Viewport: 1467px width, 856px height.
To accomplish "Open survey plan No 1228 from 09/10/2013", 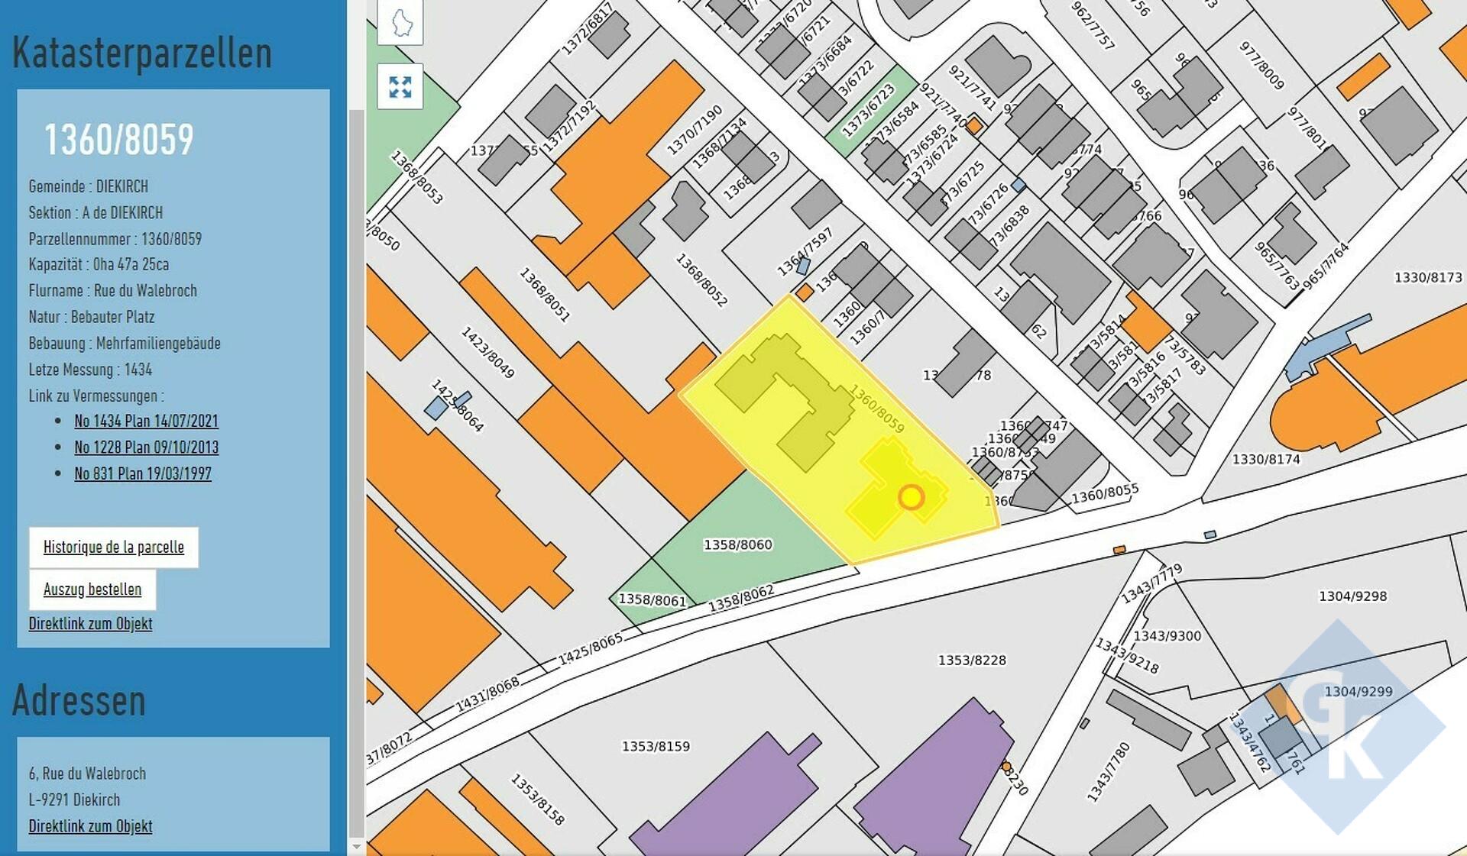I will [146, 447].
